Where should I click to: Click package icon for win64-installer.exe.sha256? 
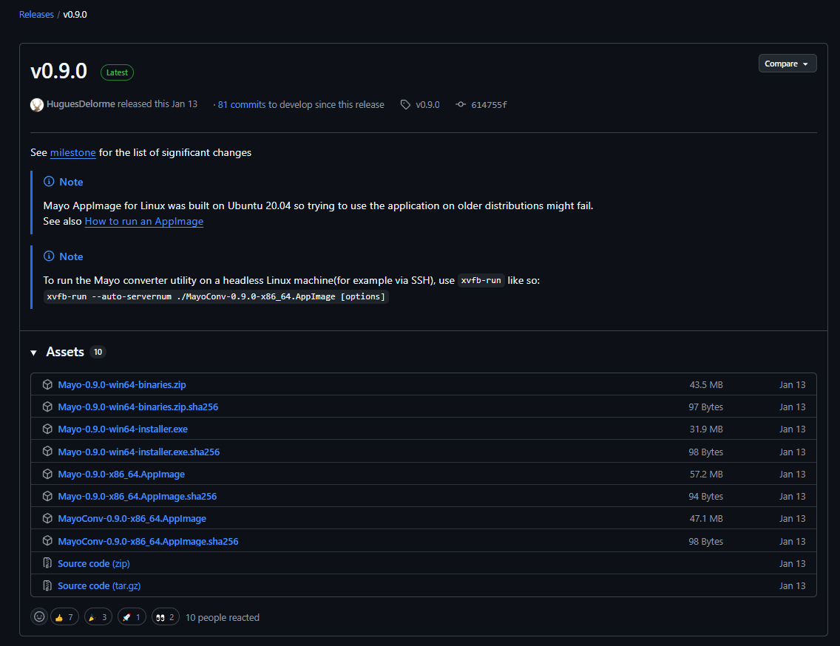47,452
